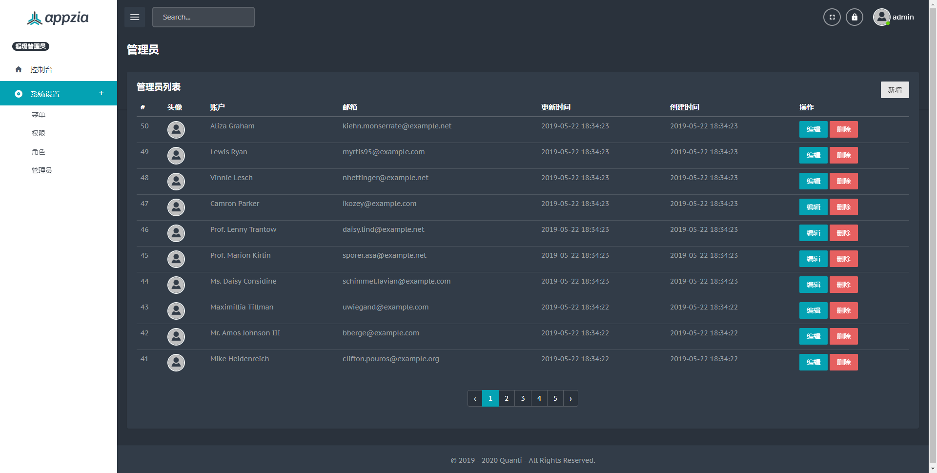Delete Aliza Graham's account

844,129
